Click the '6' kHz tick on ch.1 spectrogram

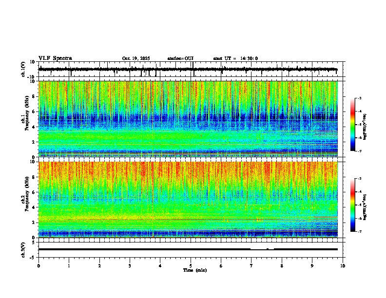(34, 112)
